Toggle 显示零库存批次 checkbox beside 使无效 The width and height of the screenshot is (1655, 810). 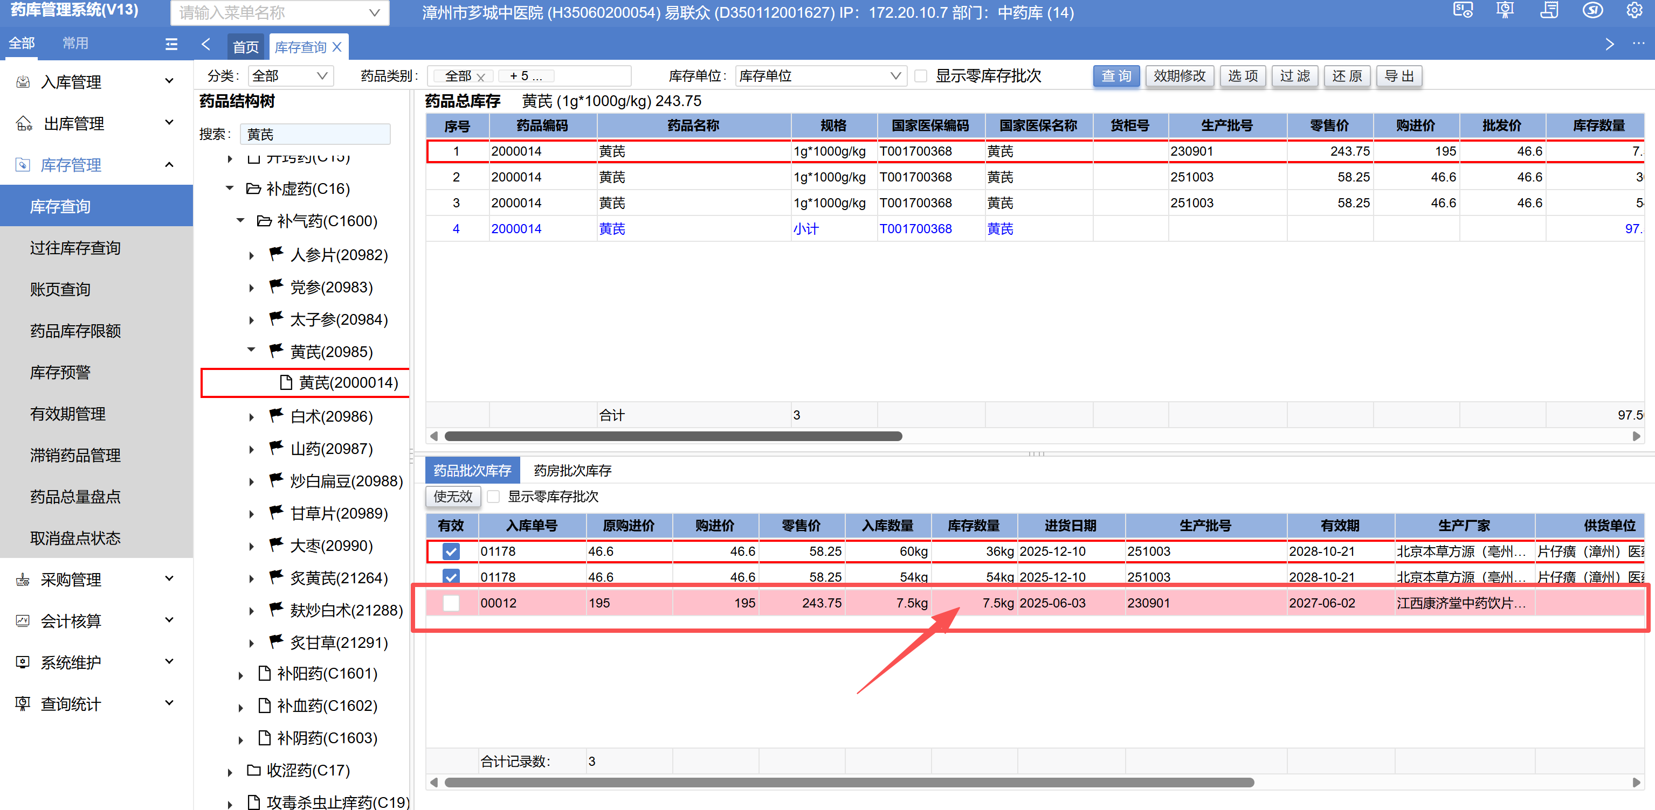(493, 496)
